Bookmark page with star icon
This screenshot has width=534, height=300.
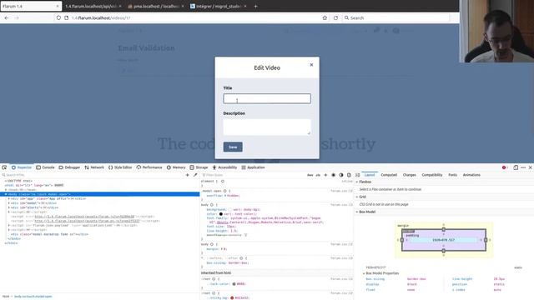(x=325, y=17)
